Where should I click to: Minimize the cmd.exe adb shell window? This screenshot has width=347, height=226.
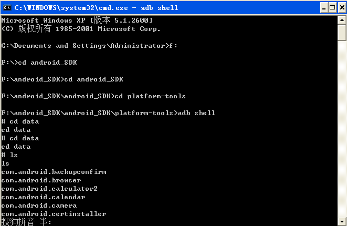(324, 8)
